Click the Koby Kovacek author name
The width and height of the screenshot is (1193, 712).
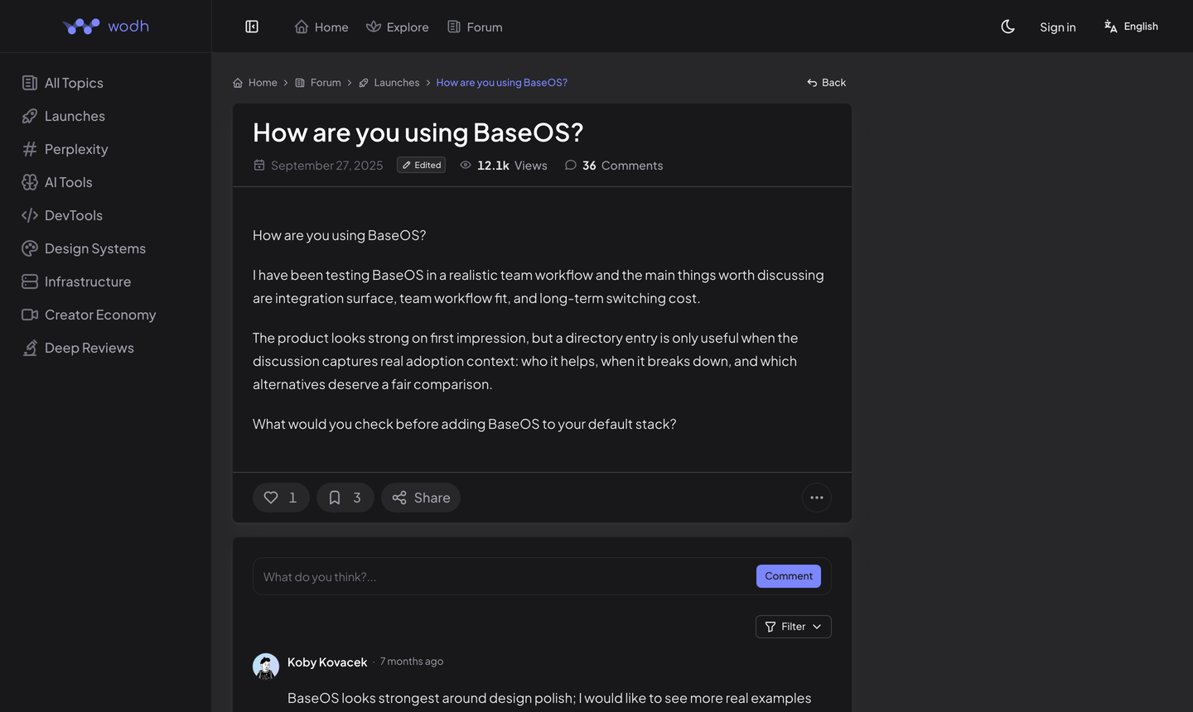pos(327,662)
